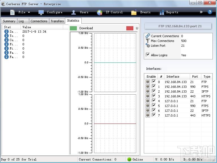The height and width of the screenshot is (163, 217).
Task: Click the Events folder icon
Action: click(x=134, y=12)
